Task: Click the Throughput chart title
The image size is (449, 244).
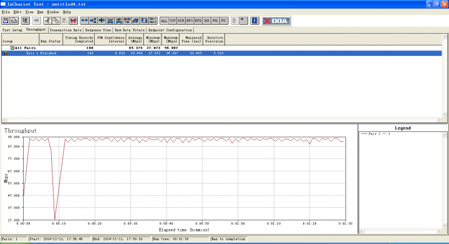Action: tap(21, 131)
